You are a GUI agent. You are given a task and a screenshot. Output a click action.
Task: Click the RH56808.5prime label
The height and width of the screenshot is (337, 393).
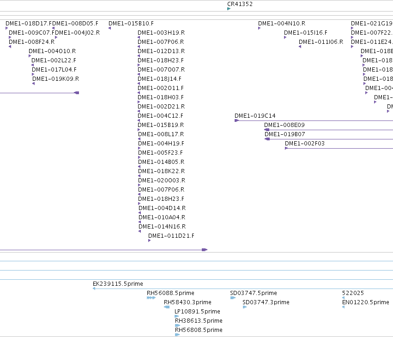tap(199, 331)
